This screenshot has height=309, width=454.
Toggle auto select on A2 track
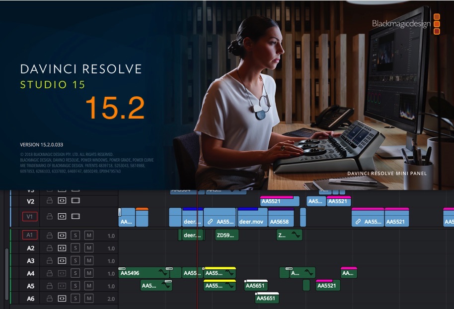click(x=62, y=248)
